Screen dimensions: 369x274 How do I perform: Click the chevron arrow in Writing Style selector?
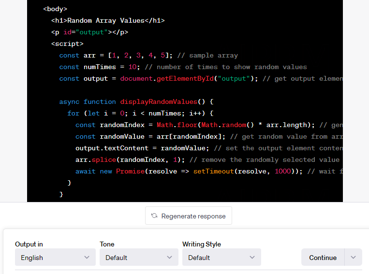click(x=252, y=257)
